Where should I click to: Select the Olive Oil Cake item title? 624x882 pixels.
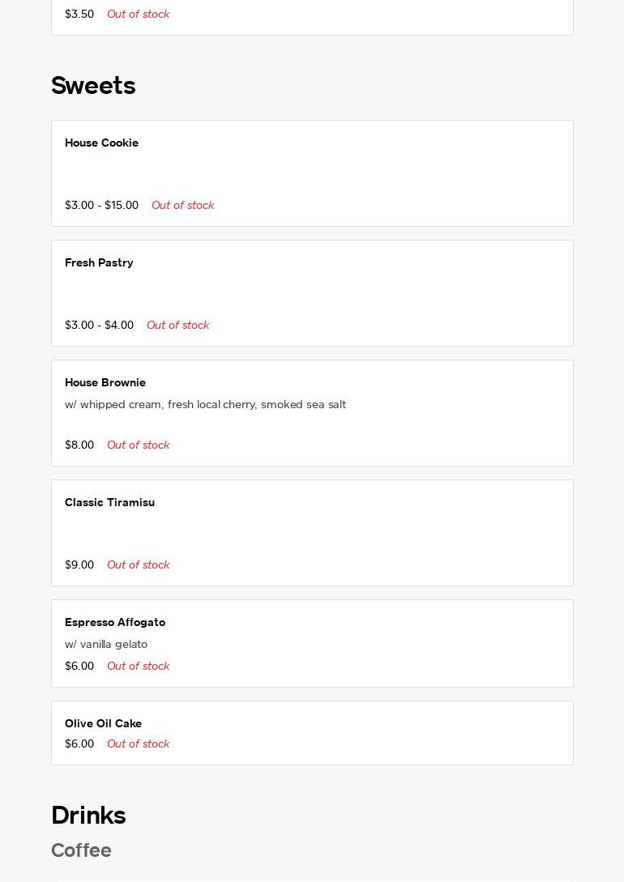pos(103,724)
